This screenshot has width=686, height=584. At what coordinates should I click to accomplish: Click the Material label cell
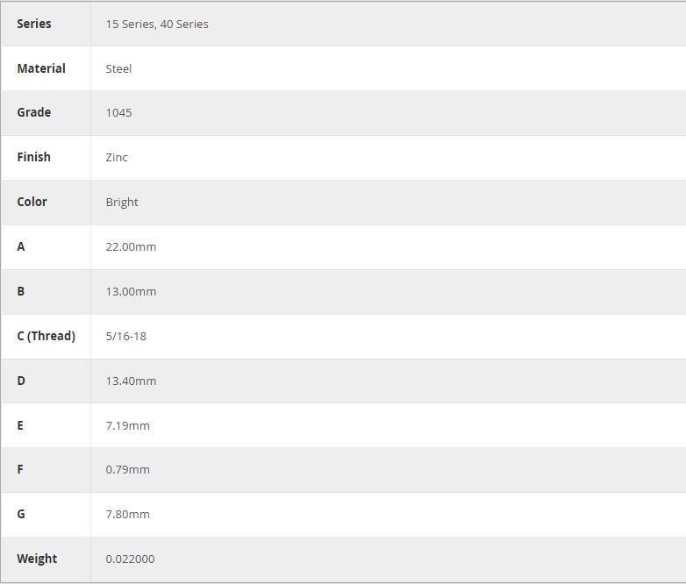click(x=41, y=68)
